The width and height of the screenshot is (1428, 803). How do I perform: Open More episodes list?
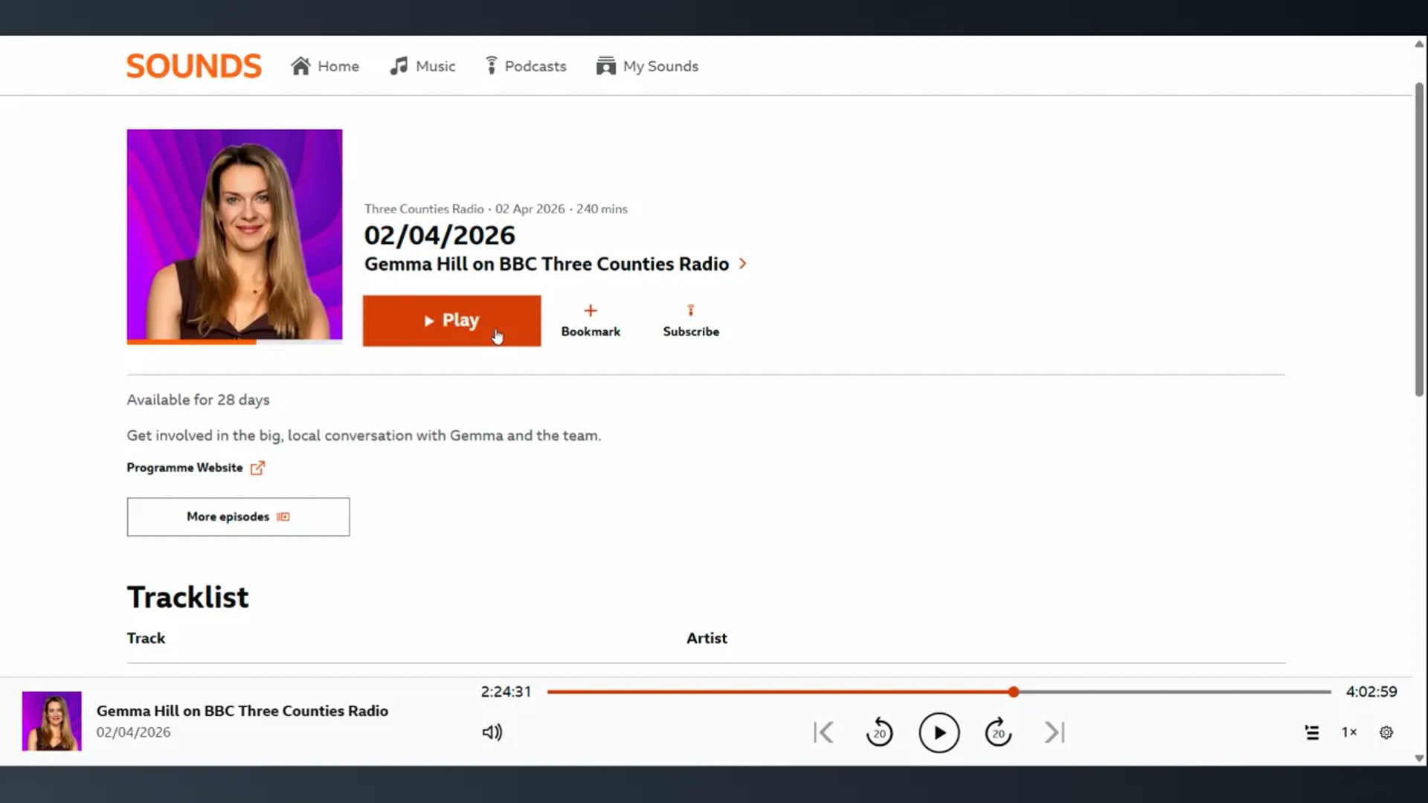tap(238, 517)
